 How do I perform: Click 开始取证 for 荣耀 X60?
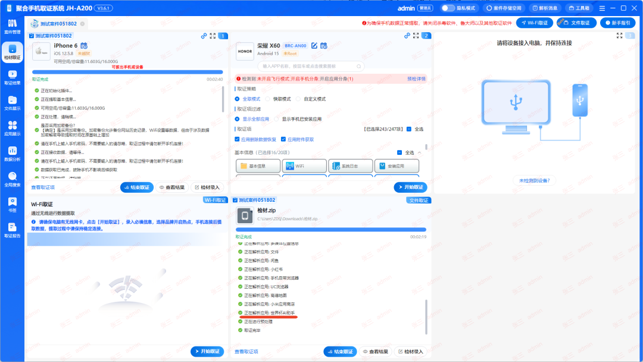pyautogui.click(x=410, y=187)
